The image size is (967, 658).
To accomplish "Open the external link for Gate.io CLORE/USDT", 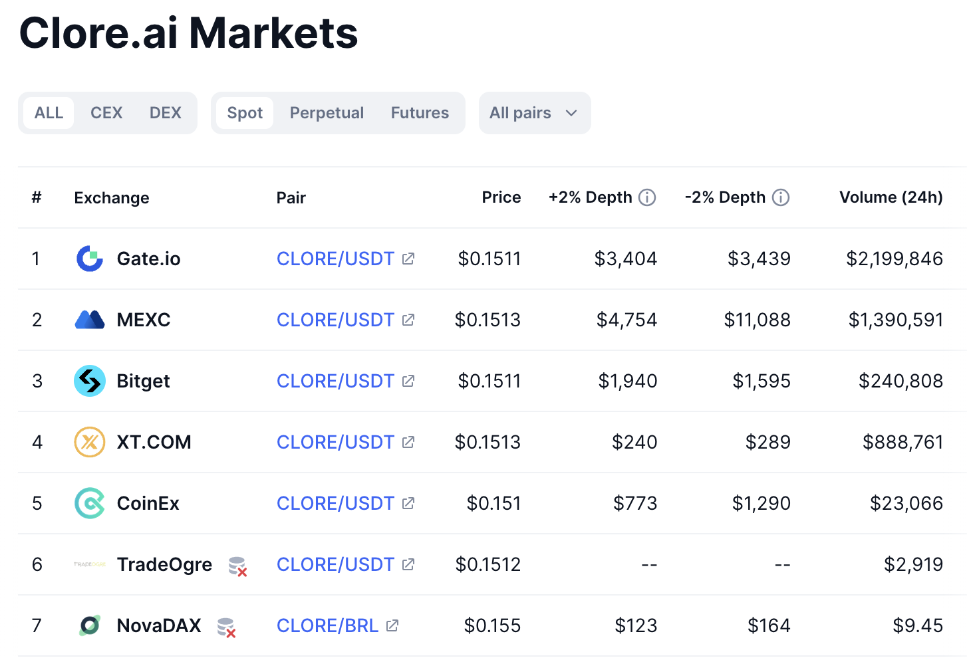I will tap(408, 259).
